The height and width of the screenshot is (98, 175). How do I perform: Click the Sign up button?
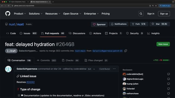(164, 14)
